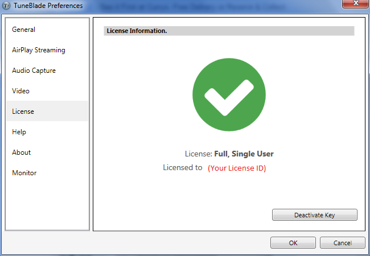
Task: Go to Video preferences
Action: [47, 91]
